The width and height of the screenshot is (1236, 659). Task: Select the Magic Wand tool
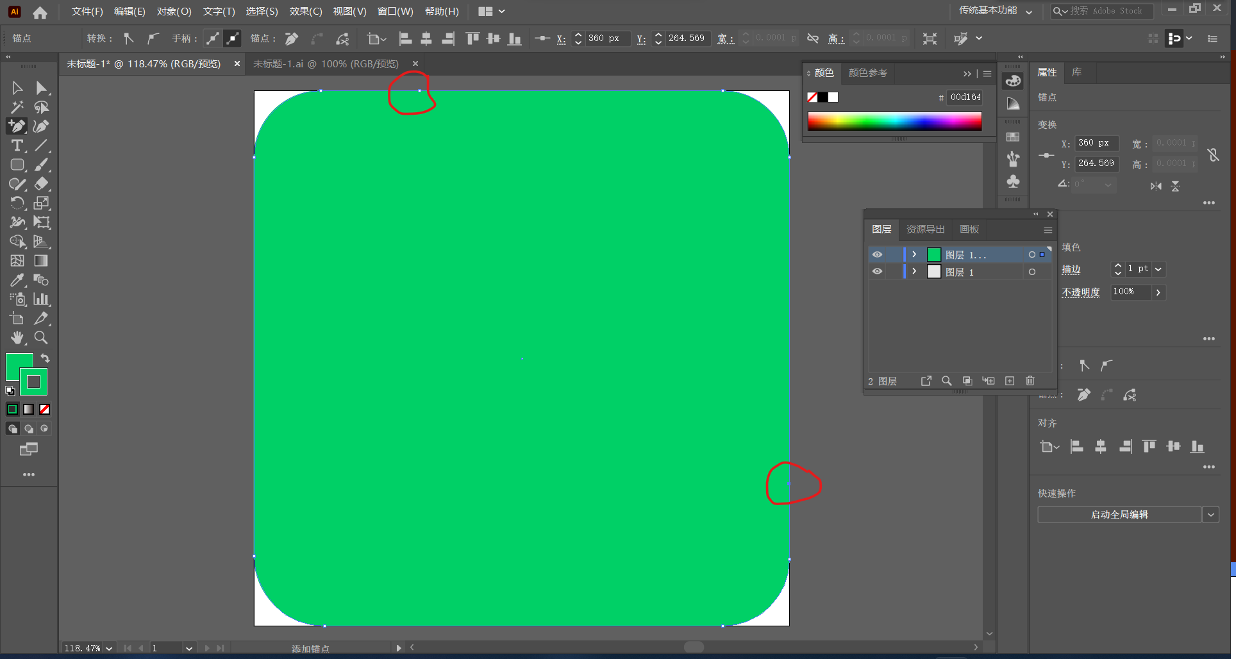(17, 107)
